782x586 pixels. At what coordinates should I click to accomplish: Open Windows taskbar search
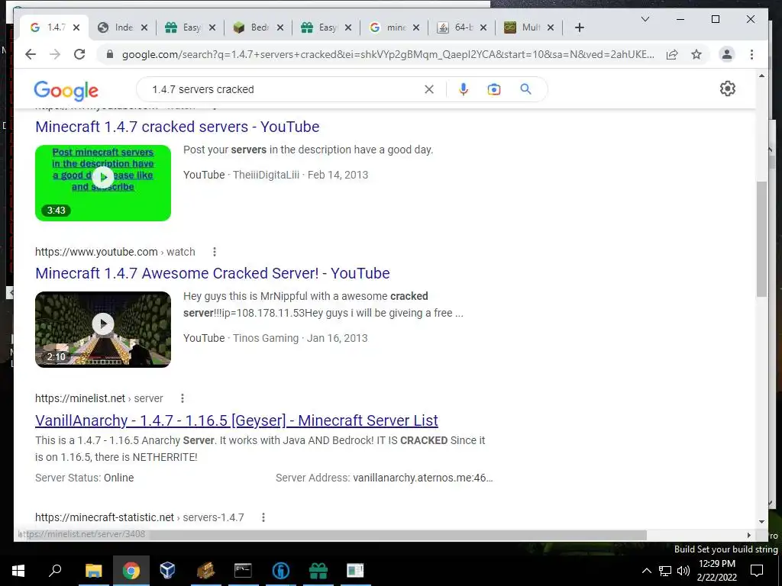(x=55, y=571)
